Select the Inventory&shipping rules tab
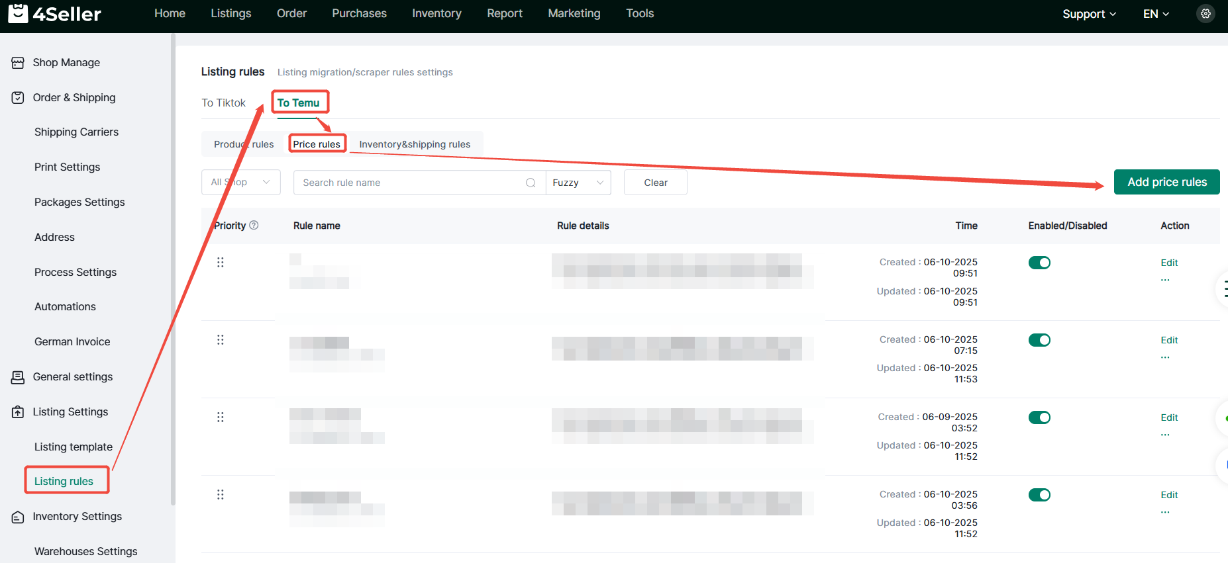The image size is (1228, 563). pyautogui.click(x=415, y=144)
